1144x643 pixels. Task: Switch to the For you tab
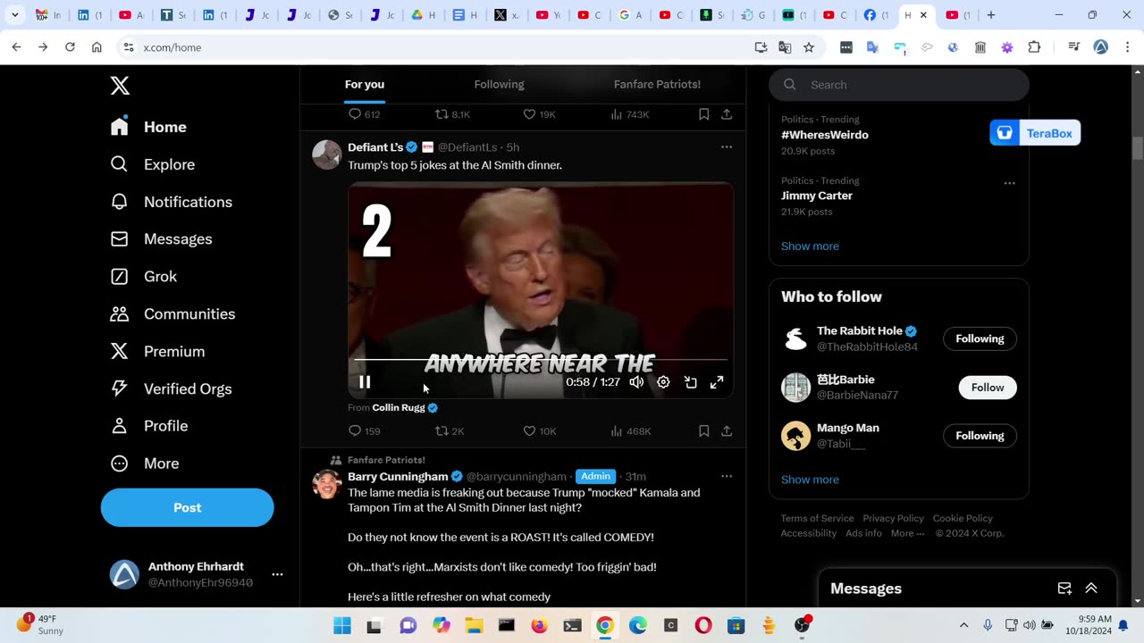coord(365,84)
